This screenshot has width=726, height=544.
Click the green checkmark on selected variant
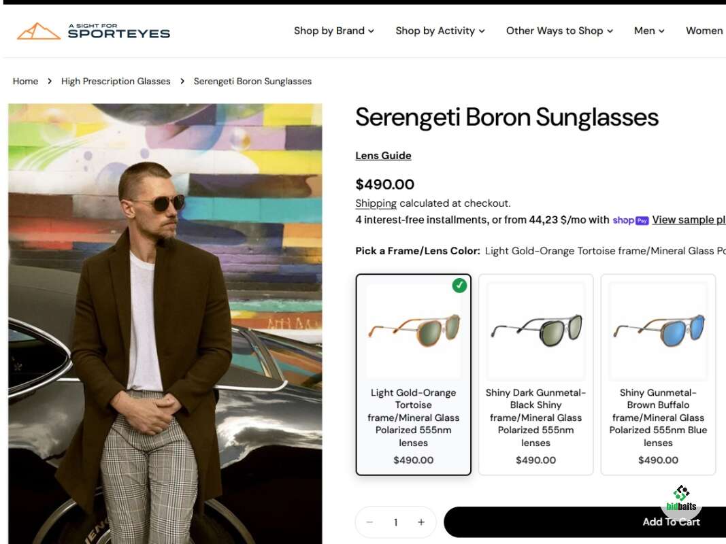click(459, 286)
